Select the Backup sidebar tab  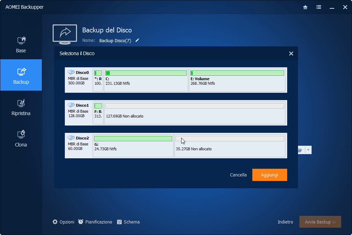coord(21,75)
